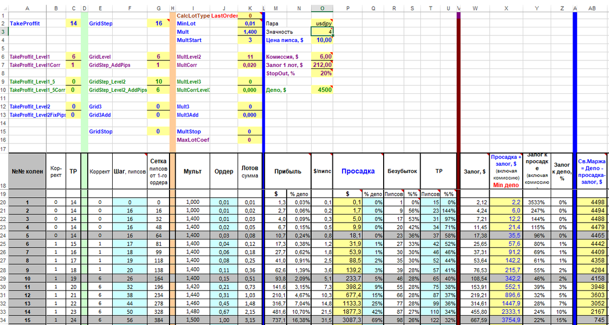Screen dimensions: 609x325
Task: Select Min депо cell 3754,9
Action: point(506,319)
